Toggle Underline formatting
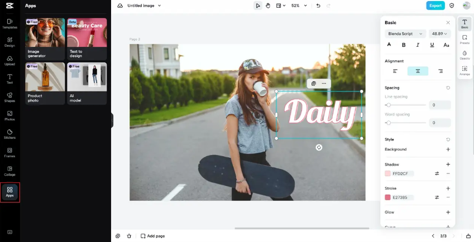Image resolution: width=474 pixels, height=242 pixels. point(432,45)
